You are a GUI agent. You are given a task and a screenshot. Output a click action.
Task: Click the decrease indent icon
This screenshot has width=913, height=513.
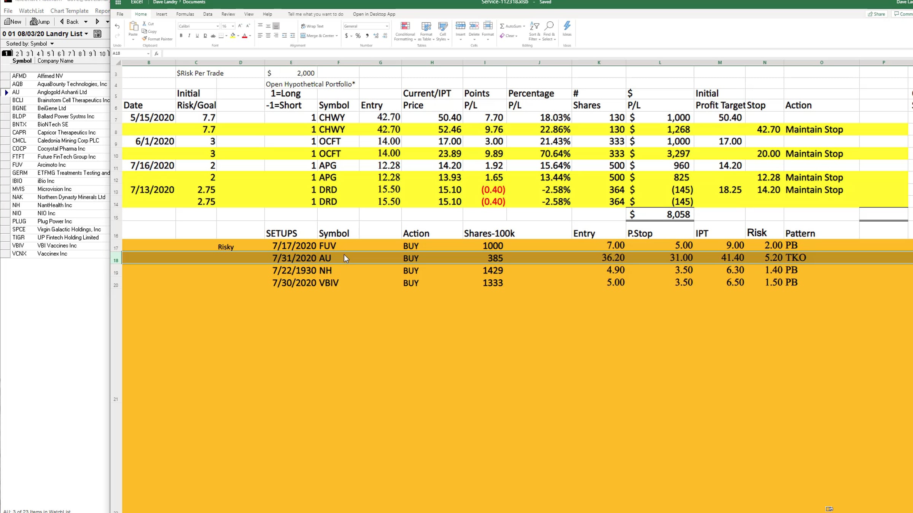[x=284, y=36]
